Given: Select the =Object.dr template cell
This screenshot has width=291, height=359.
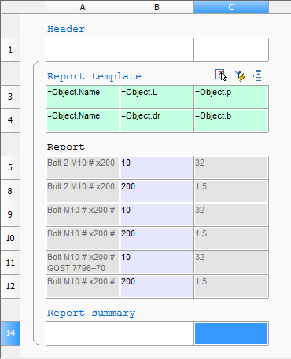Looking at the screenshot, I should [x=157, y=120].
